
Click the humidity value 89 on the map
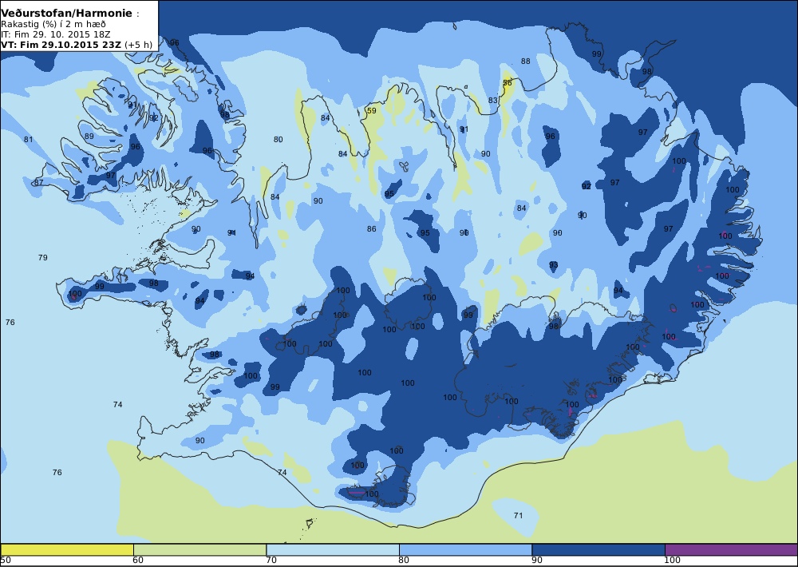89,137
